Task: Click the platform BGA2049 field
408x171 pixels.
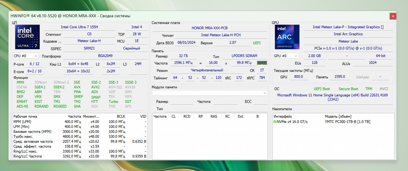Action: (x=105, y=56)
